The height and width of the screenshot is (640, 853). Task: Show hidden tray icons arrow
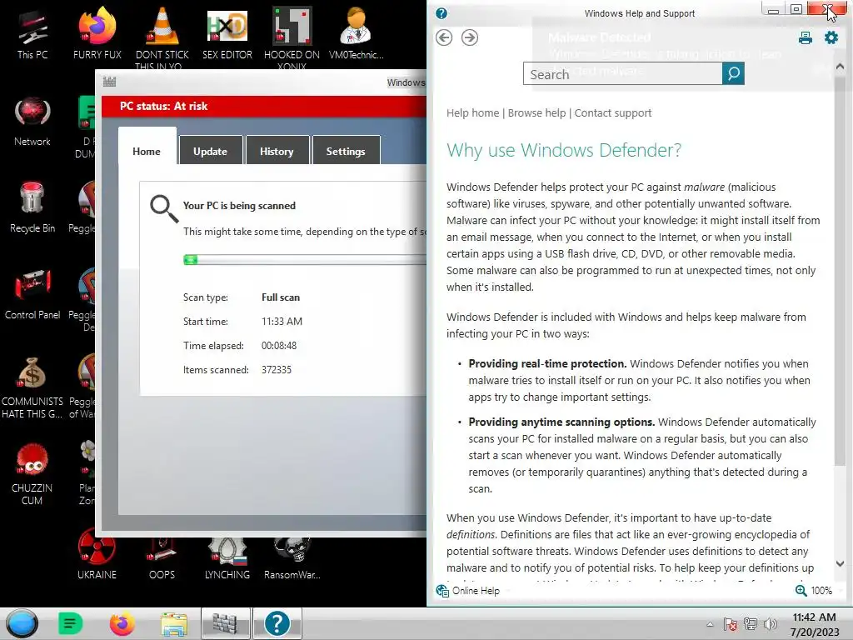point(710,624)
